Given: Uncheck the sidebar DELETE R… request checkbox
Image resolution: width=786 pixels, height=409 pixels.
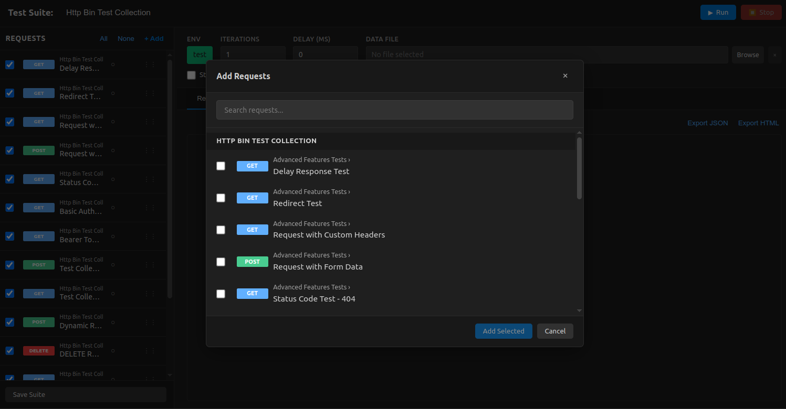Looking at the screenshot, I should pyautogui.click(x=9, y=350).
